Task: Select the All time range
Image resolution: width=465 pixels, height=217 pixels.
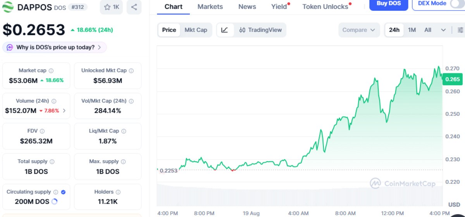Action: coord(428,30)
